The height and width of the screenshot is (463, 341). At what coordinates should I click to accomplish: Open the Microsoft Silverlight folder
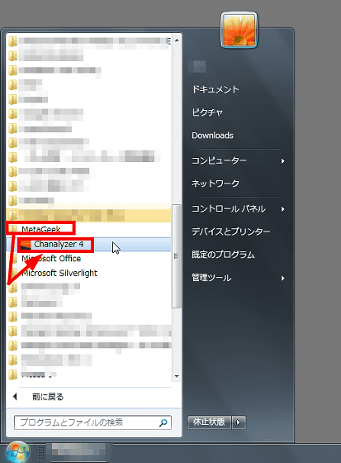click(x=59, y=273)
